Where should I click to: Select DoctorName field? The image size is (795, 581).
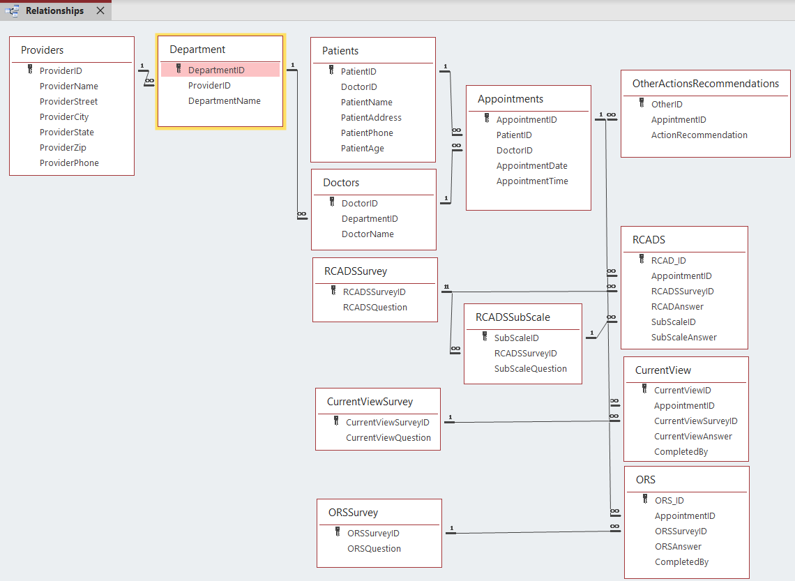pos(368,234)
